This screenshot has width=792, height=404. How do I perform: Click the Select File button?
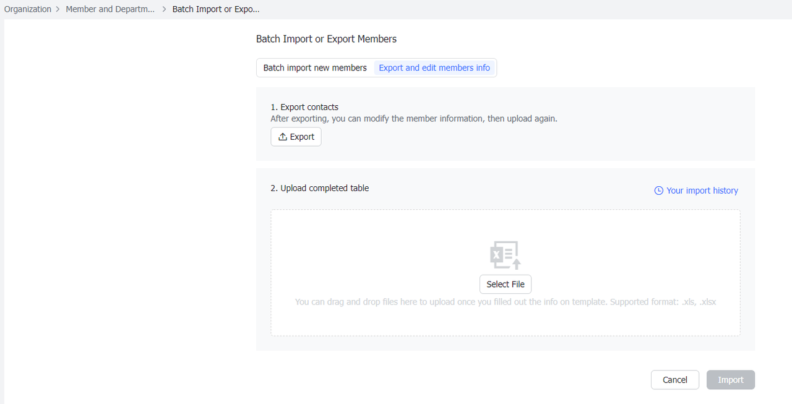506,285
